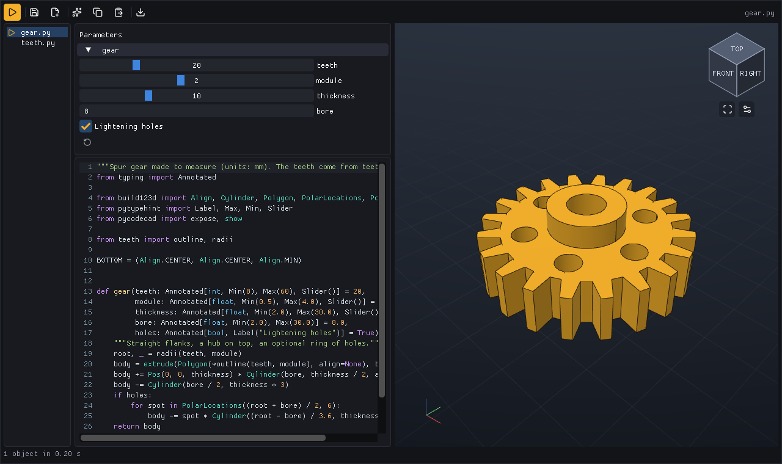Click line 5 pytypehint import

pyautogui.click(x=194, y=208)
